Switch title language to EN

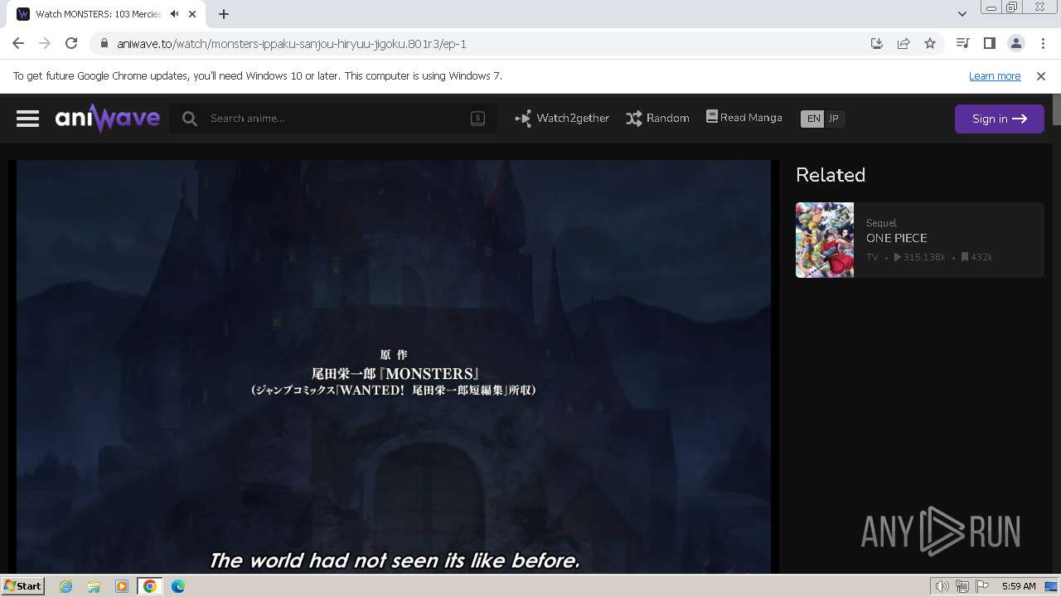click(813, 119)
